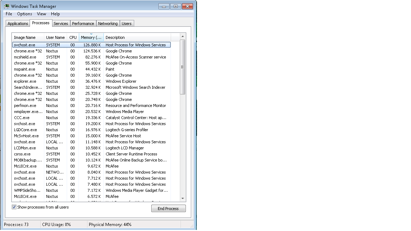This screenshot has height=231, width=411.
Task: Click the vertical scrollbar thumb
Action: coord(183,67)
